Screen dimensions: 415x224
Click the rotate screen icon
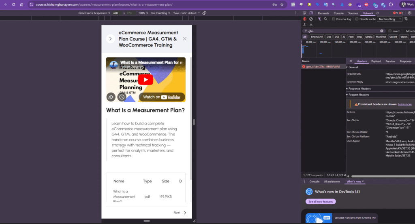[x=205, y=13]
